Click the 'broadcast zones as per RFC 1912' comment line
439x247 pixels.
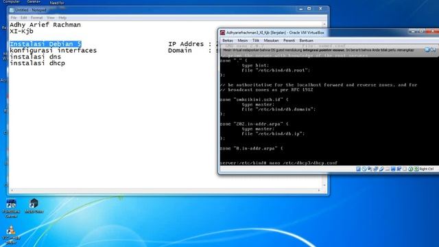(267, 90)
